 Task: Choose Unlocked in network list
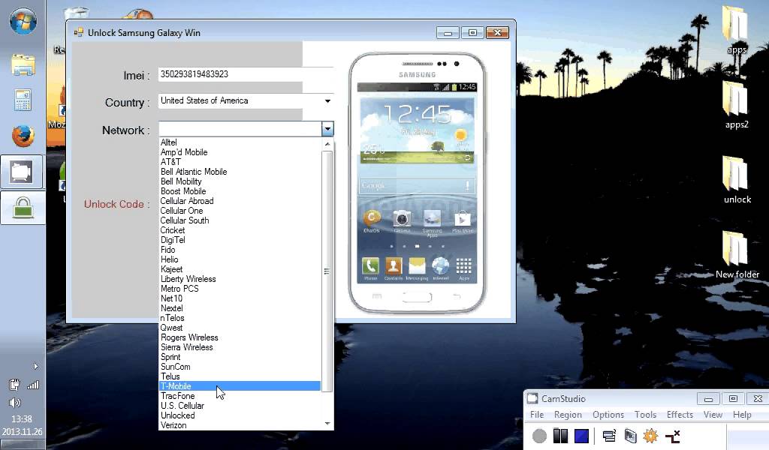tap(240, 415)
